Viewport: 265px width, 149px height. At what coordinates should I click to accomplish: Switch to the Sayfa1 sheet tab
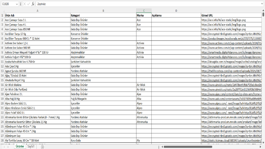pos(31,146)
